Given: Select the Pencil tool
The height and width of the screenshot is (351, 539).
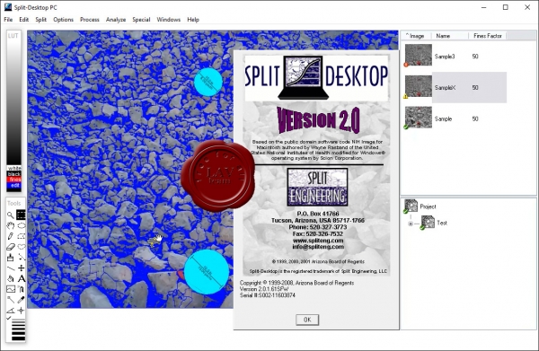Looking at the screenshot, I should [11, 236].
